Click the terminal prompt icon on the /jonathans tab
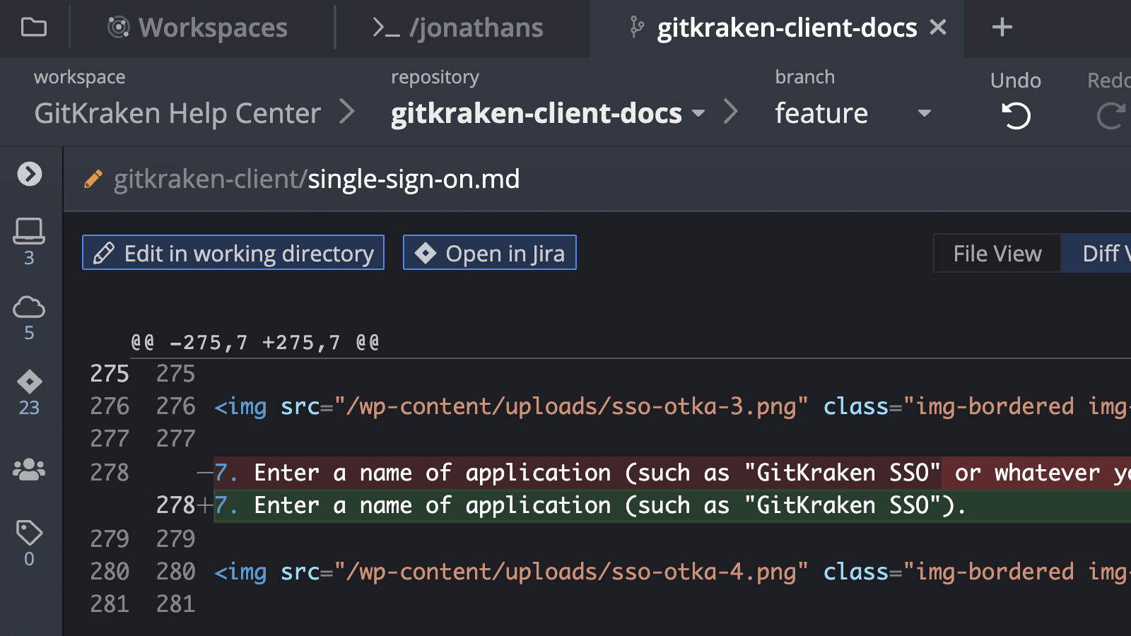Viewport: 1131px width, 636px height. point(386,28)
